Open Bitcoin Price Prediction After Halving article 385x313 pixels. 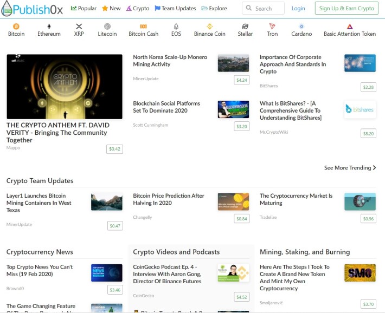169,199
